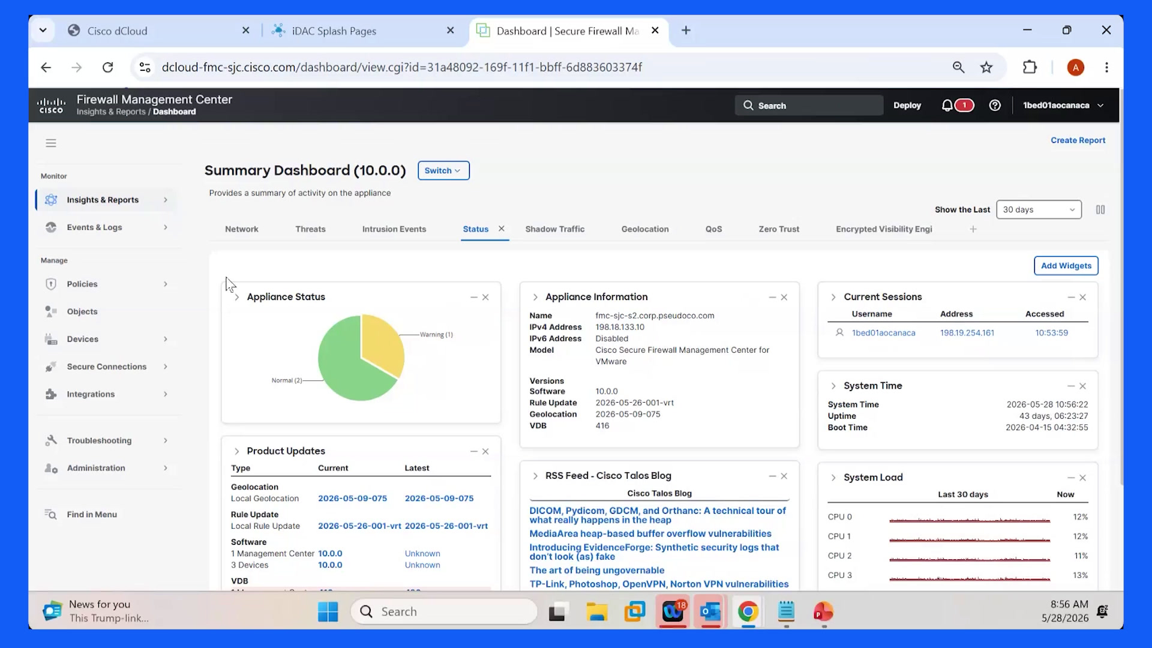Switch to the Network tab
The image size is (1152, 648).
coord(241,229)
